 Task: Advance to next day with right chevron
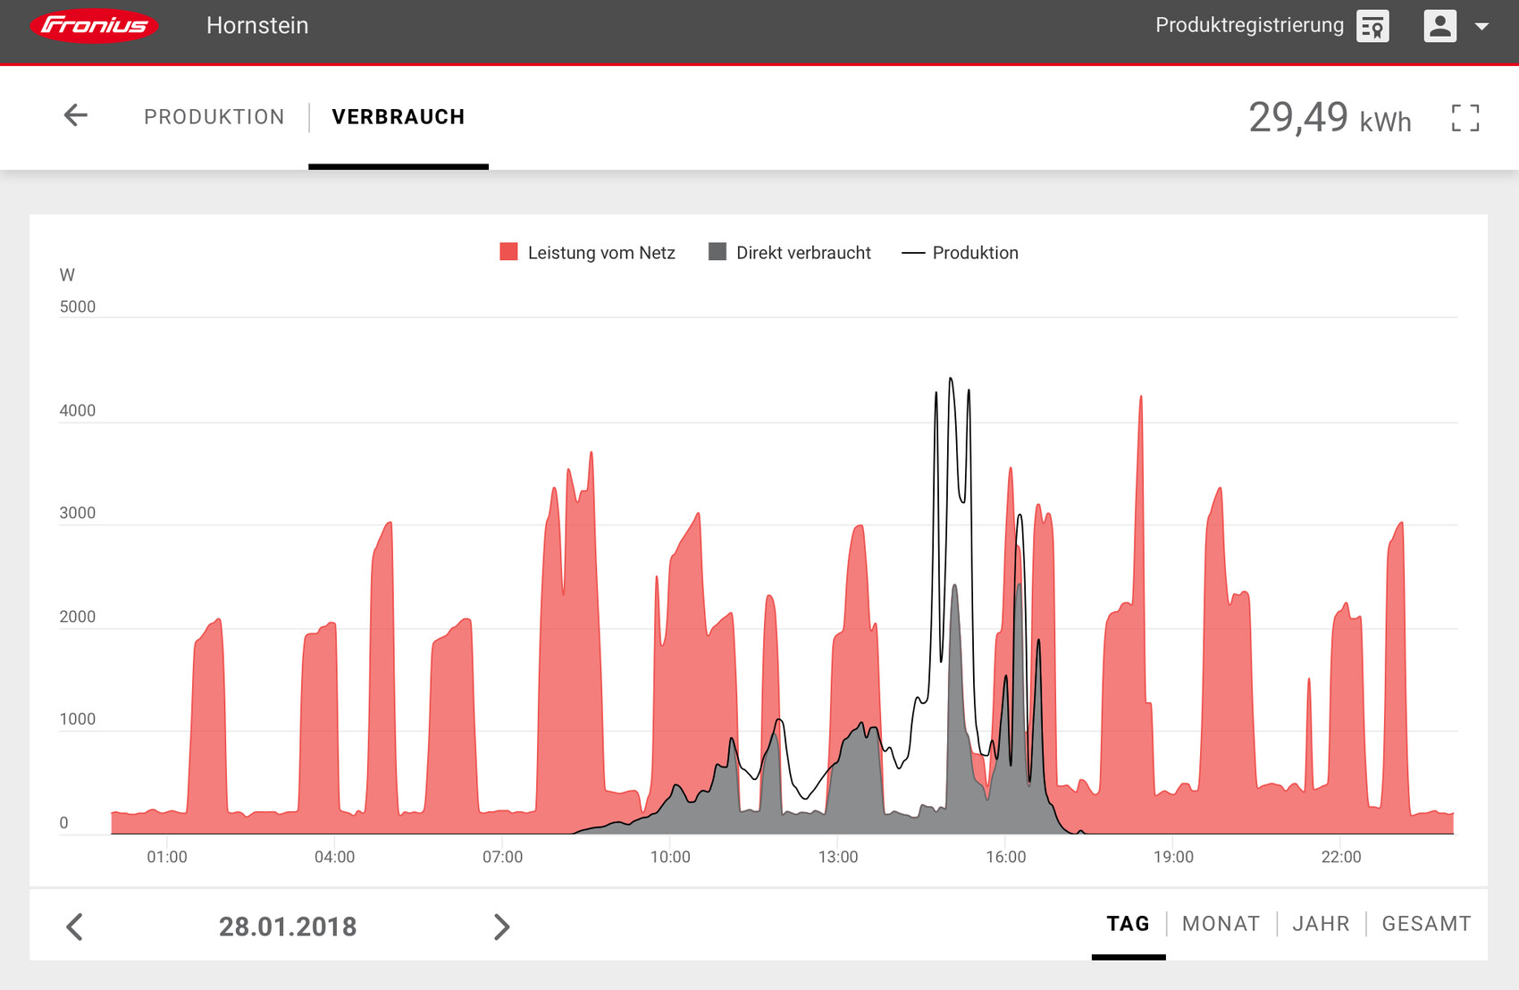501,927
